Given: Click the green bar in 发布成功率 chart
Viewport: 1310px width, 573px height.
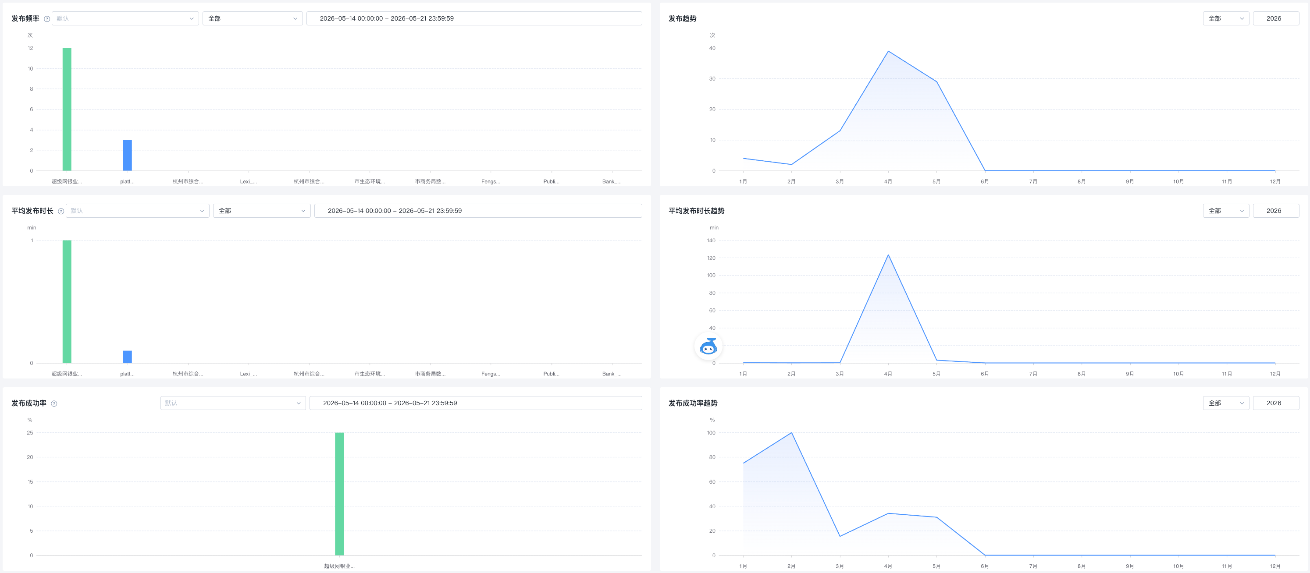Looking at the screenshot, I should pos(339,494).
